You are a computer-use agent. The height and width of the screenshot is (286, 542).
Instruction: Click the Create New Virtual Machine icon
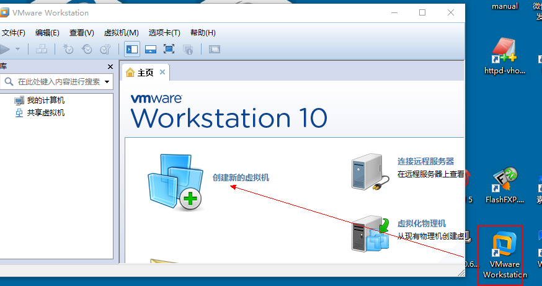click(x=175, y=179)
